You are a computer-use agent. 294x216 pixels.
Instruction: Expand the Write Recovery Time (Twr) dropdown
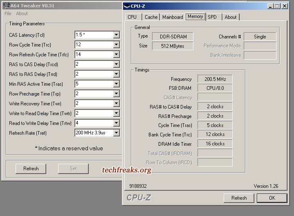[x=117, y=103]
